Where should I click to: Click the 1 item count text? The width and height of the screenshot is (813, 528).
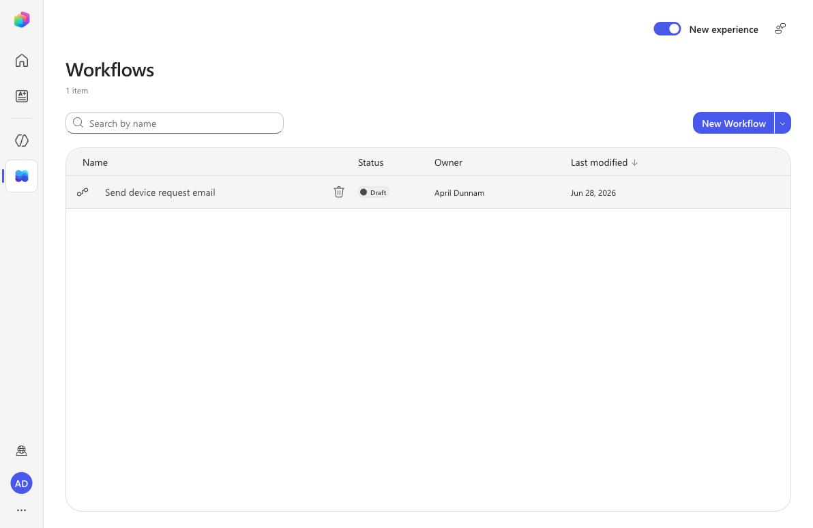[77, 91]
